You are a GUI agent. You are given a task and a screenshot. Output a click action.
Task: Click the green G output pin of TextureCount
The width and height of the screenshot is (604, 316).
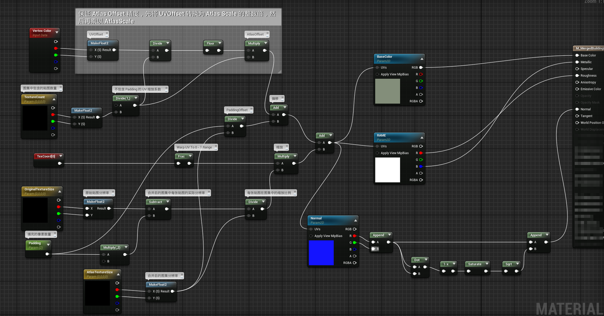coord(53,121)
